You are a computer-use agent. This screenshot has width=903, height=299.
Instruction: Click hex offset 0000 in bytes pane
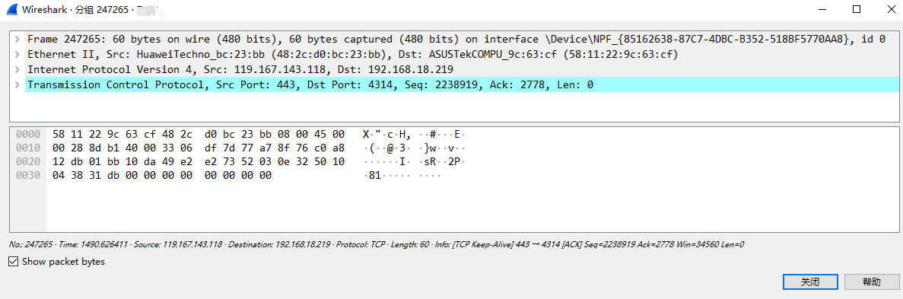pyautogui.click(x=27, y=134)
